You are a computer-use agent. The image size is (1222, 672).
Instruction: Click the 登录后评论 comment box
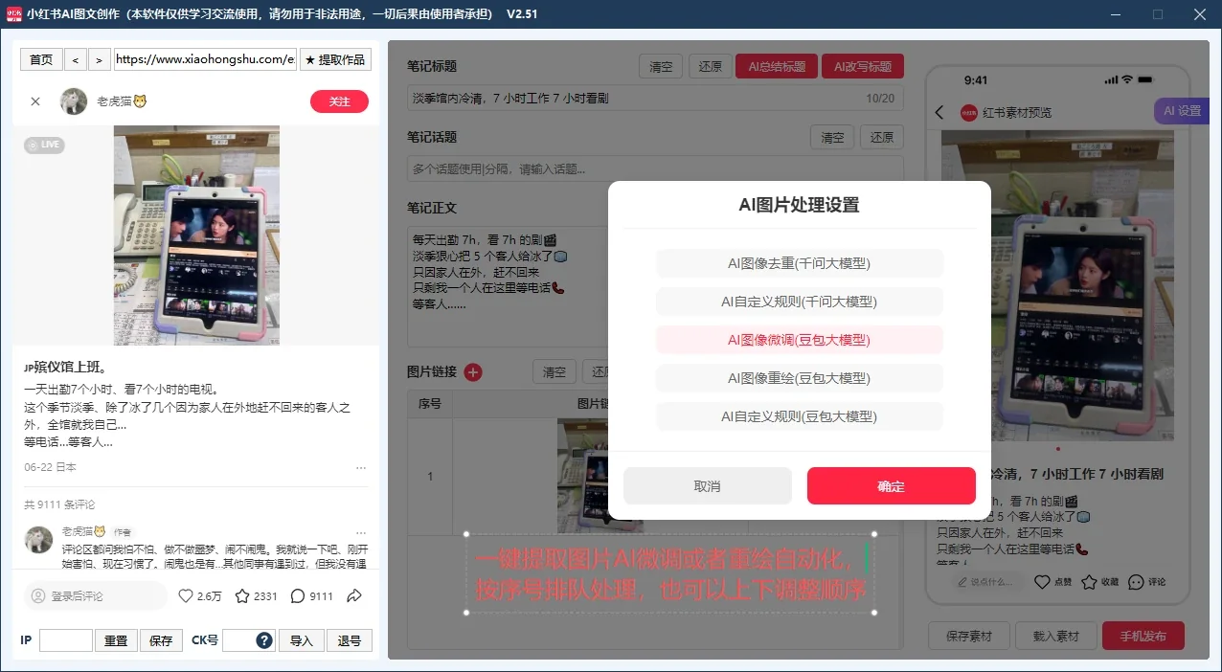pyautogui.click(x=95, y=595)
